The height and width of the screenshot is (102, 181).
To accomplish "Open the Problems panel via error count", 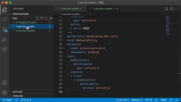I will coord(26,100).
